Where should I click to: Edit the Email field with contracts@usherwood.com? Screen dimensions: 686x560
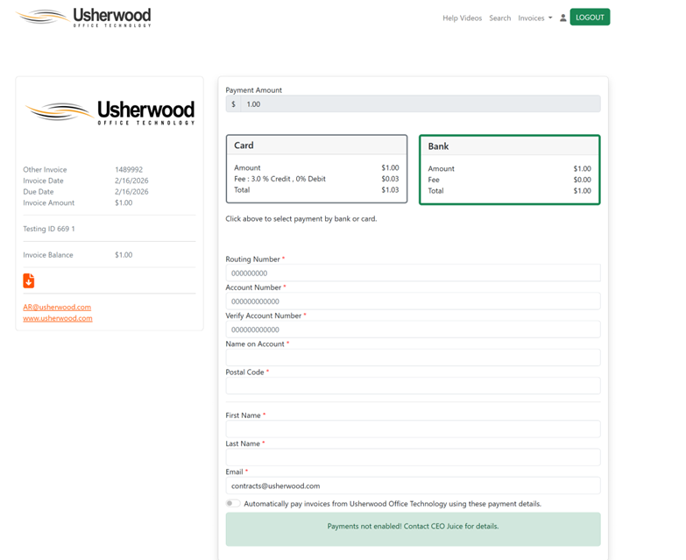413,486
